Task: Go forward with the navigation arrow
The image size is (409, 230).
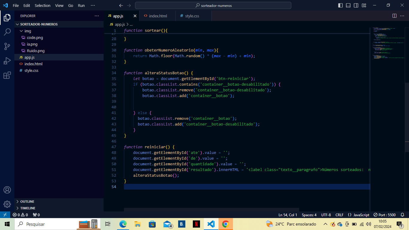Action: point(129,5)
